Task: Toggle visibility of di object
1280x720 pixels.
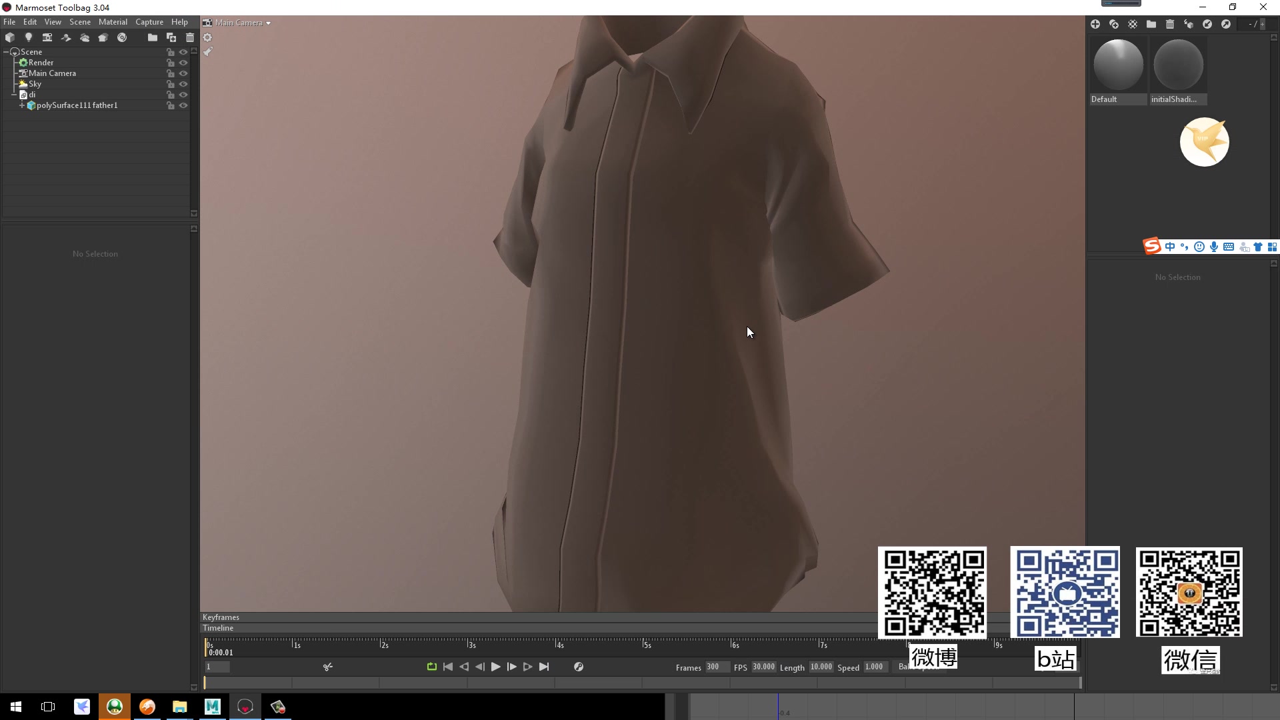Action: [183, 95]
